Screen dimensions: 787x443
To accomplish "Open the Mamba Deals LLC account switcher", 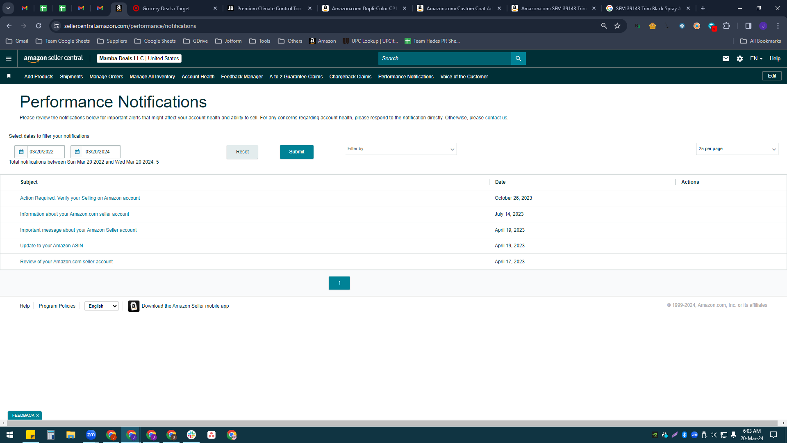I will 139,59.
